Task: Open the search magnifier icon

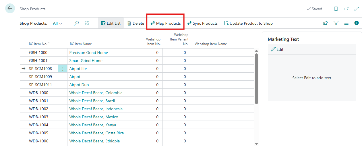Action: (76, 23)
